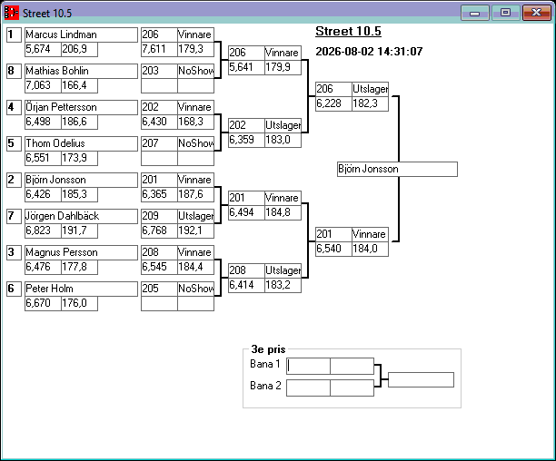The height and width of the screenshot is (461, 556).
Task: Click the 3e pris group label
Action: (x=268, y=349)
